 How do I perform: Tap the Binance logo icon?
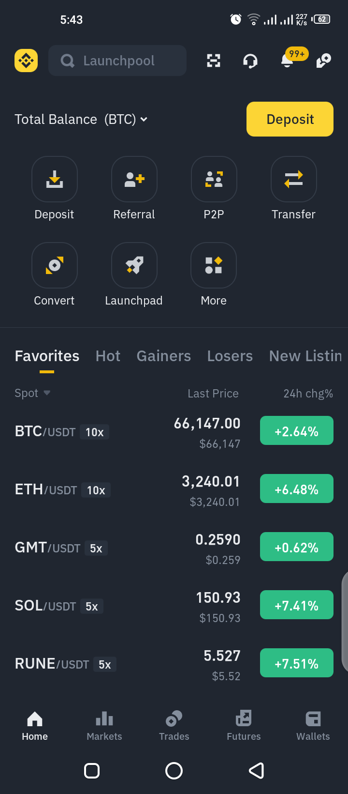tap(26, 61)
